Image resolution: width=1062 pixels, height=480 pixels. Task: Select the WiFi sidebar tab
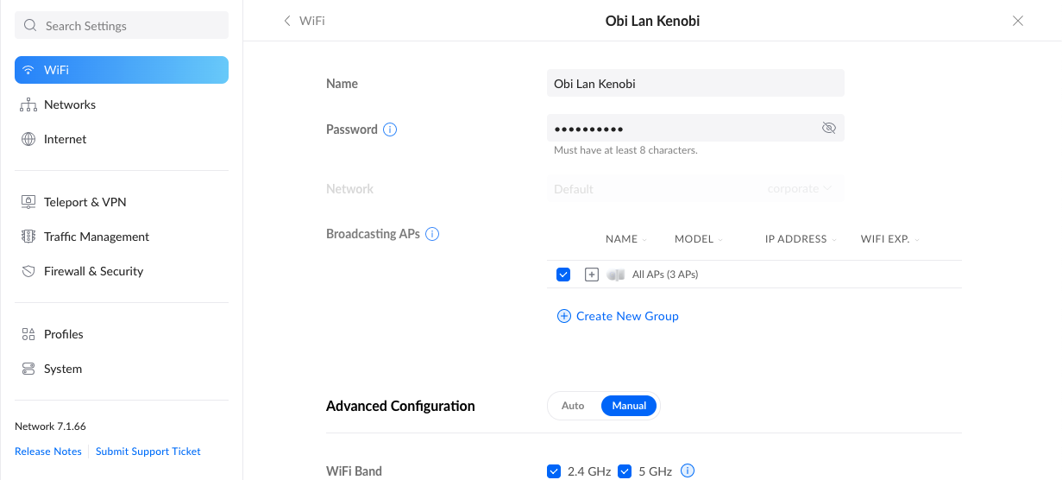tap(122, 70)
